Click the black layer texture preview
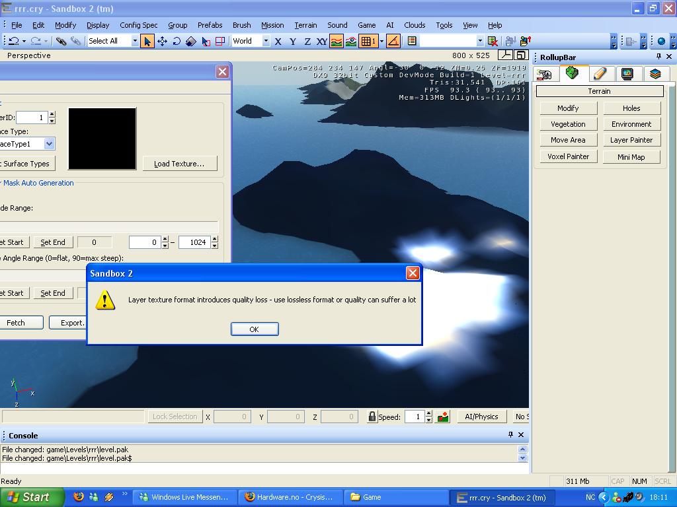The width and height of the screenshot is (677, 507). click(102, 139)
